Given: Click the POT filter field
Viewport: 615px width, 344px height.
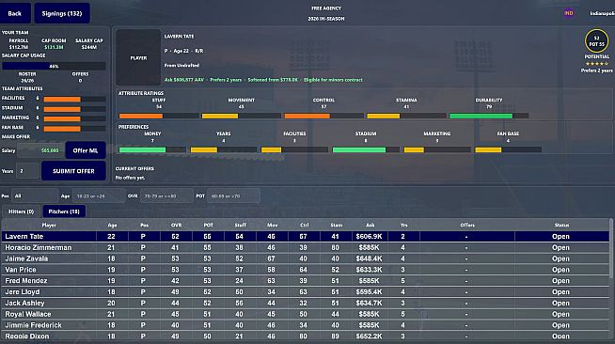Looking at the screenshot, I should (x=234, y=195).
